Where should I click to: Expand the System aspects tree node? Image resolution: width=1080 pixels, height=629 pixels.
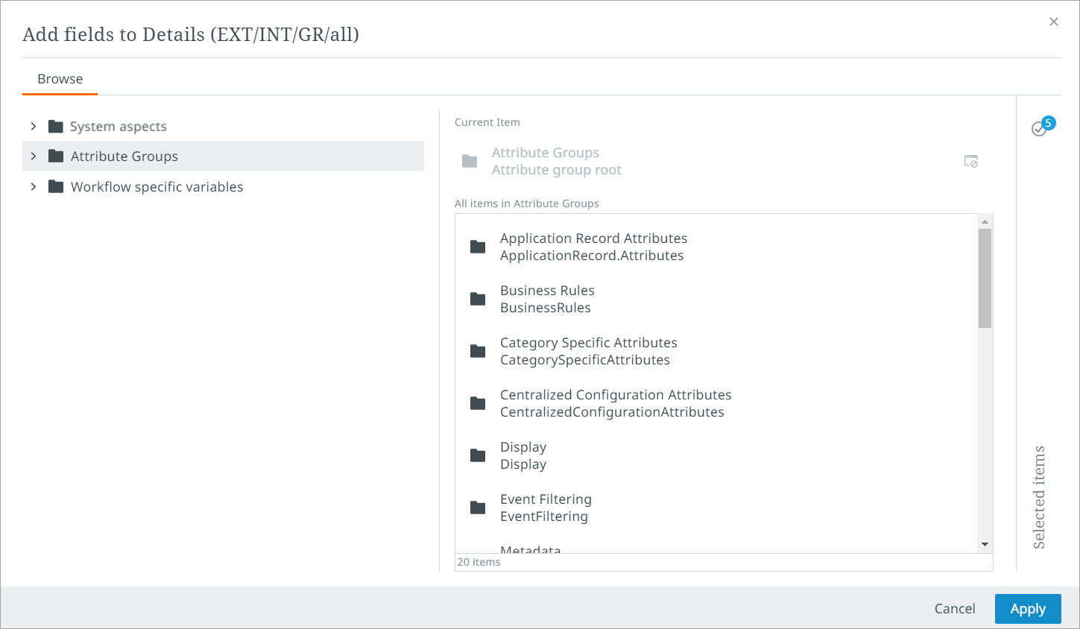pyautogui.click(x=34, y=127)
